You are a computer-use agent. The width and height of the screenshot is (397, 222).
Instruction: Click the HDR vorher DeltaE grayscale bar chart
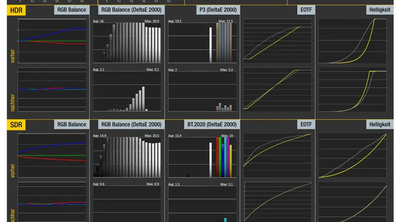pyautogui.click(x=127, y=42)
